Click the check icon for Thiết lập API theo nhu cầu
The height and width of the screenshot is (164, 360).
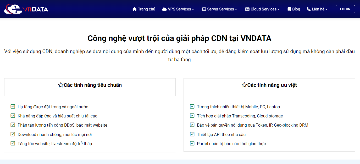pos(192,134)
